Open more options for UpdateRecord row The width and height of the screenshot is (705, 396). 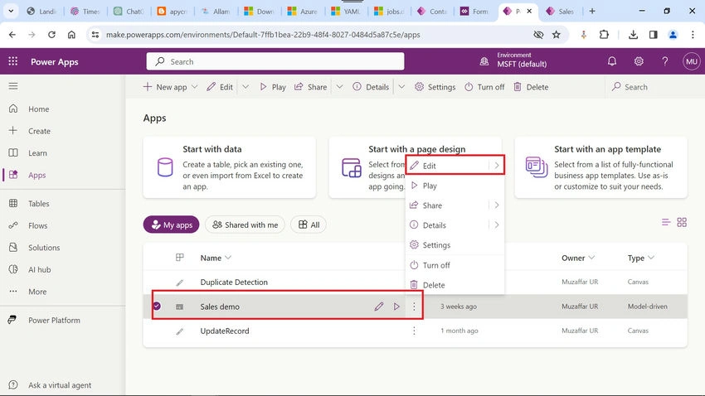tap(414, 331)
